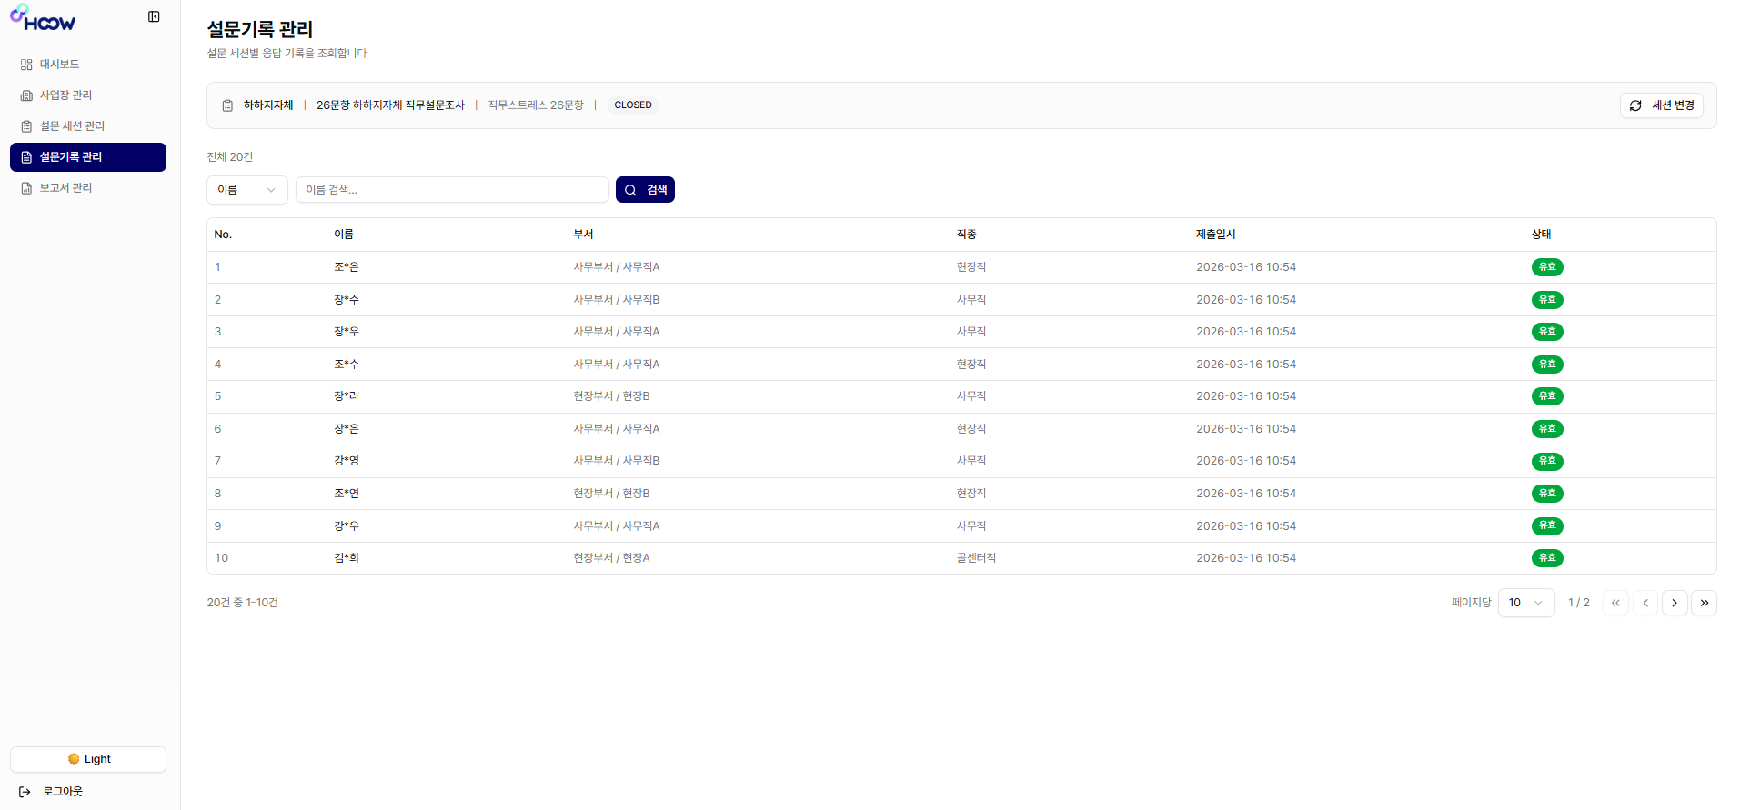
Task: Go to first page icon
Action: [x=1615, y=603]
